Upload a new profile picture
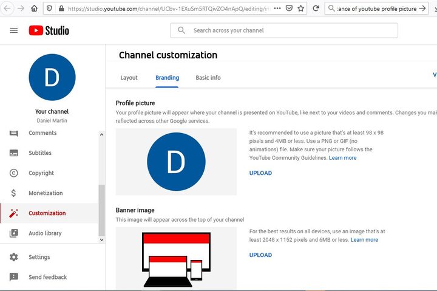The height and width of the screenshot is (291, 437). click(260, 173)
